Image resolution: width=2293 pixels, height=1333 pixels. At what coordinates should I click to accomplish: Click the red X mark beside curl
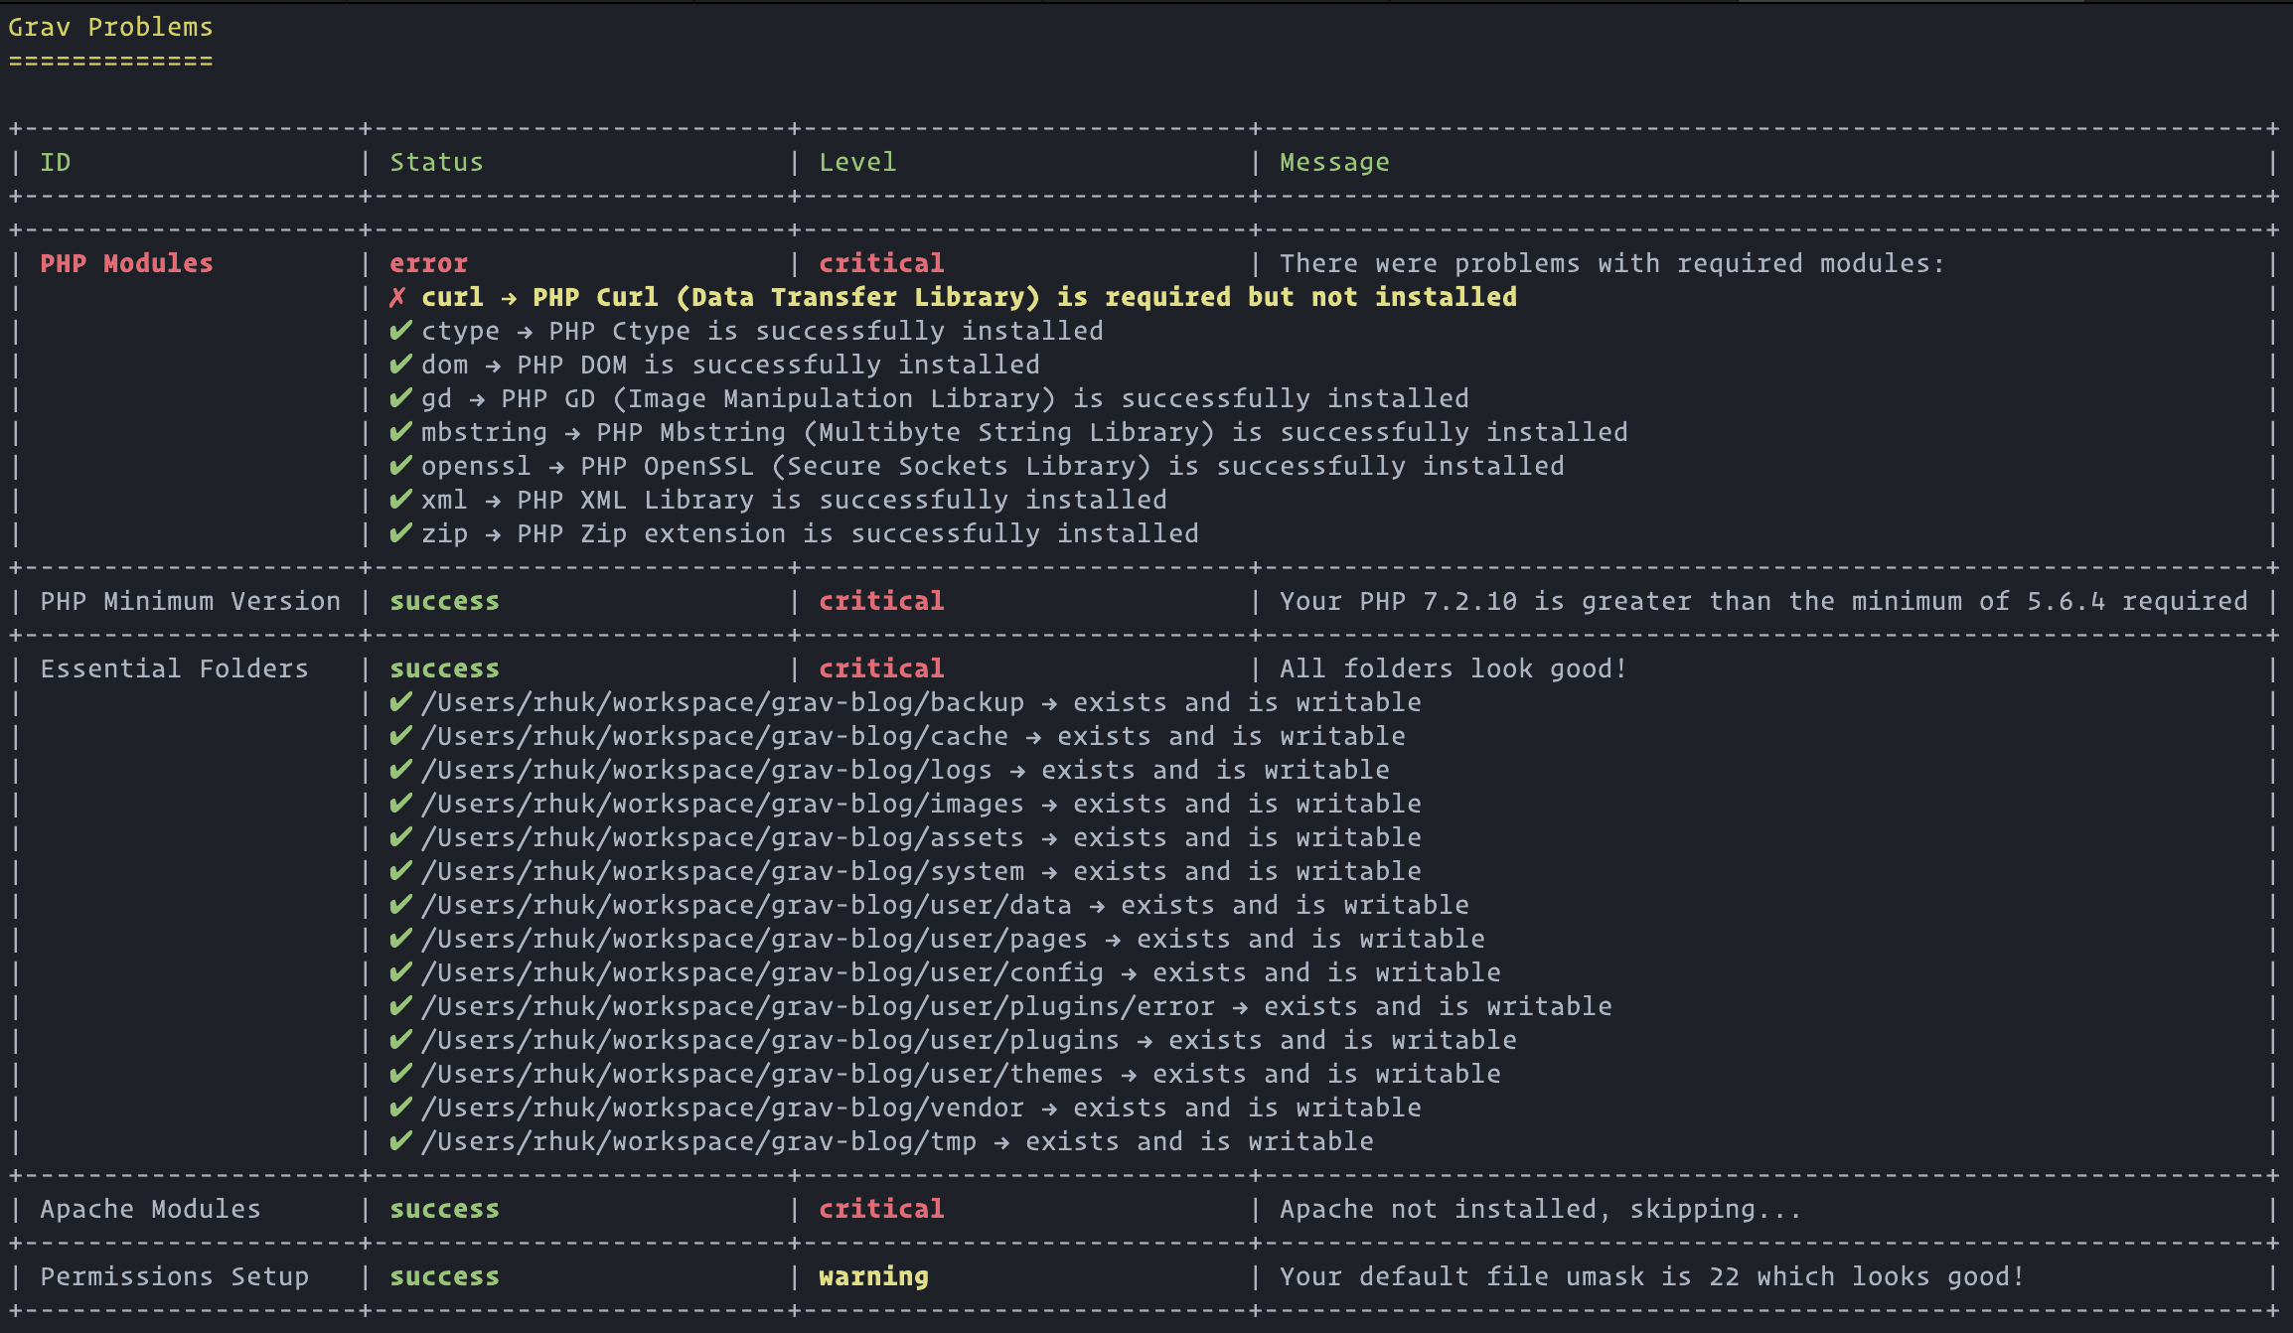[397, 297]
